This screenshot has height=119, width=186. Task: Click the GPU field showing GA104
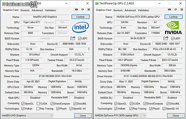point(125,22)
